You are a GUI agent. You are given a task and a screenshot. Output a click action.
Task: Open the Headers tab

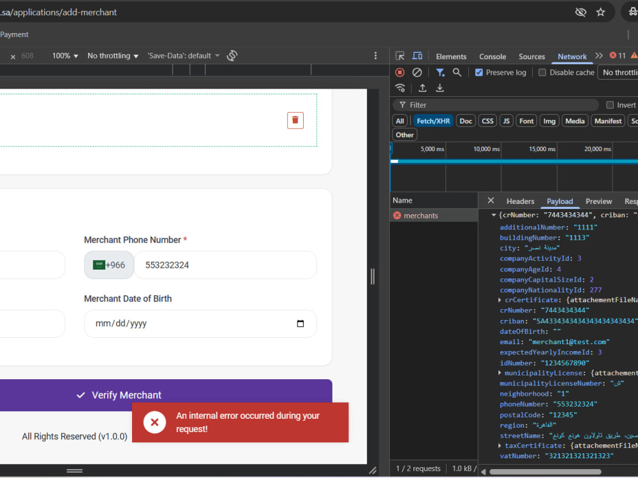(x=520, y=201)
